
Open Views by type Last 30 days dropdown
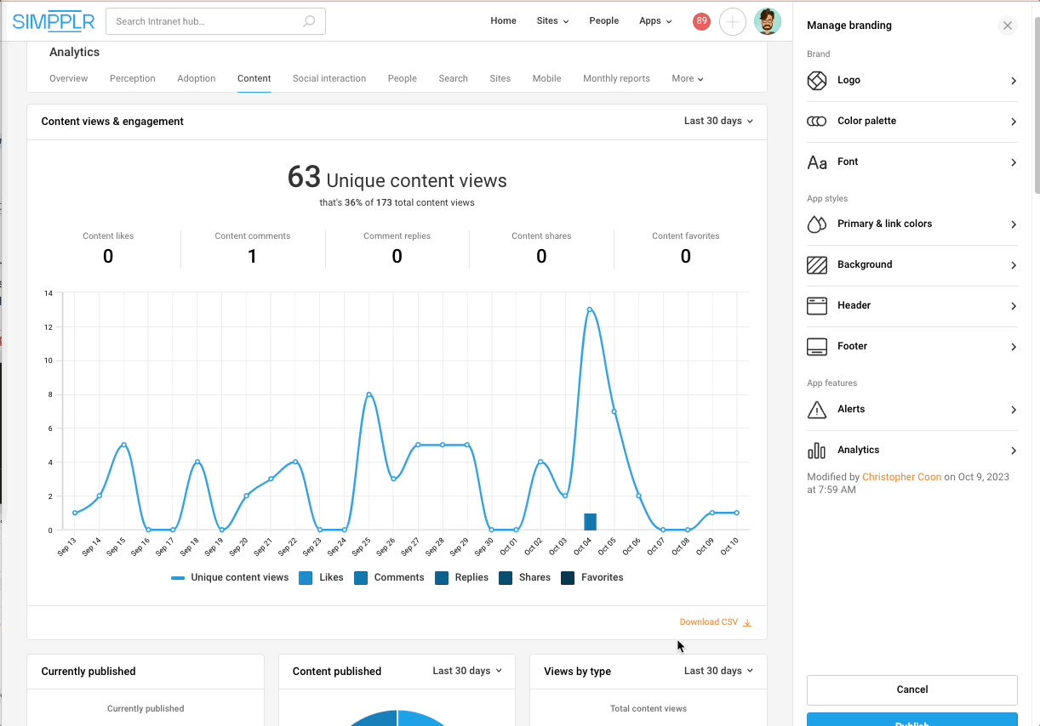718,671
